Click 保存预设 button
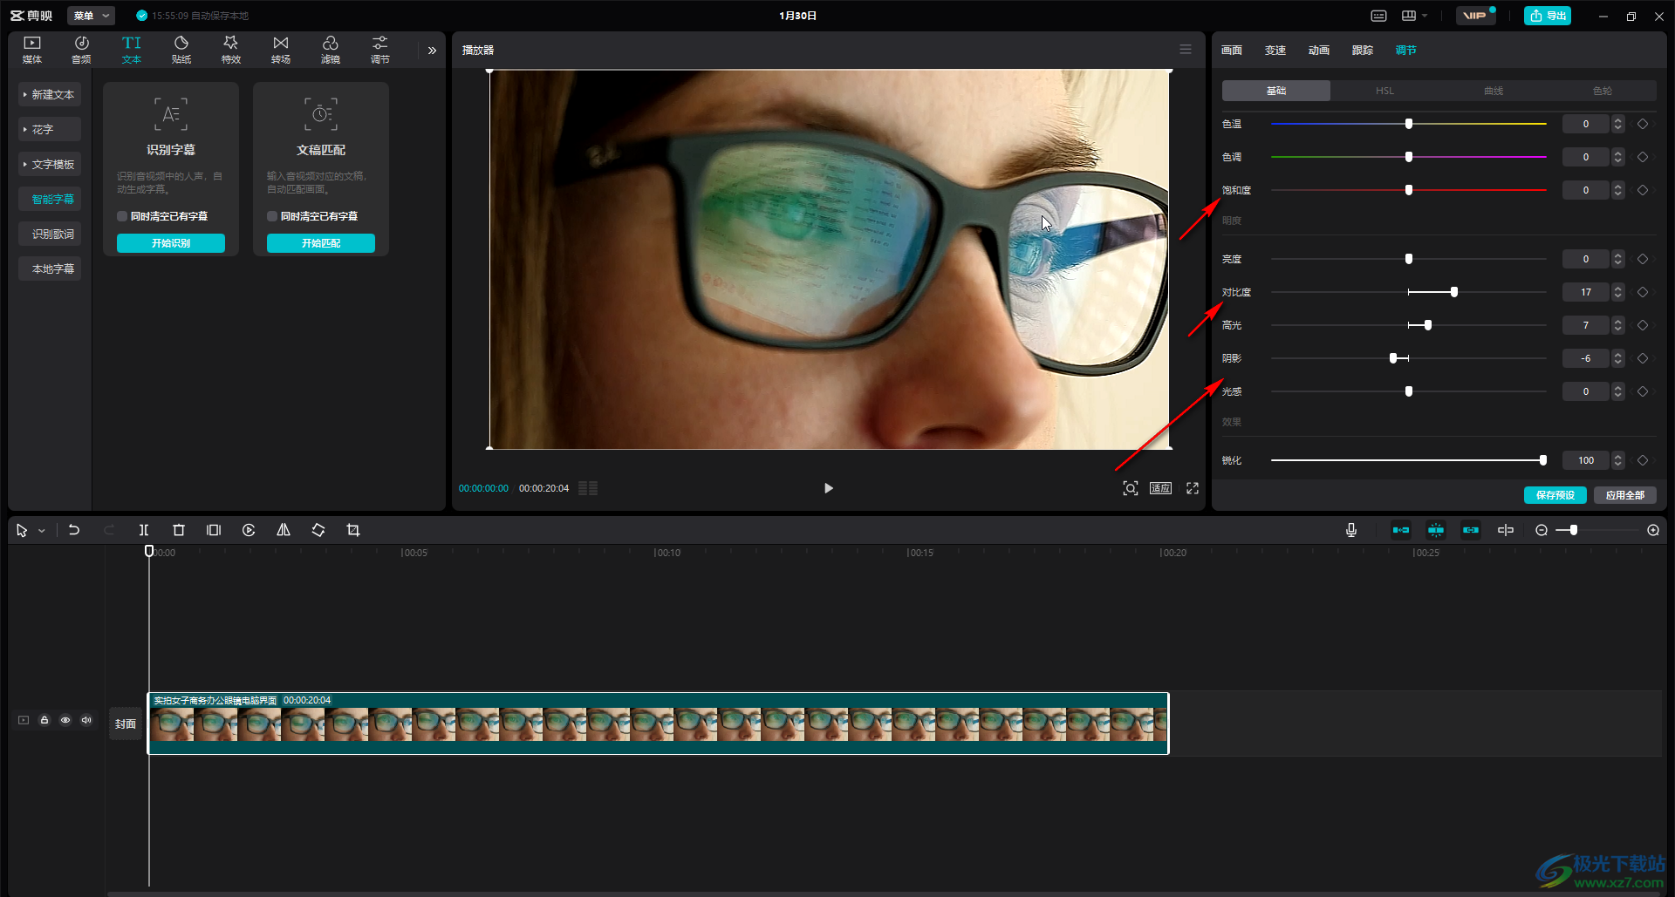The width and height of the screenshot is (1675, 897). [1555, 495]
